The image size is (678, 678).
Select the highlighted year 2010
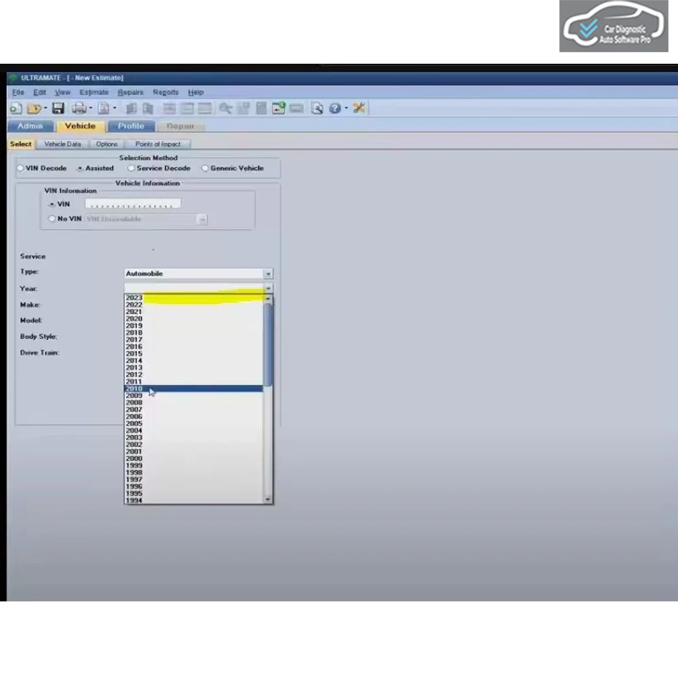click(194, 388)
